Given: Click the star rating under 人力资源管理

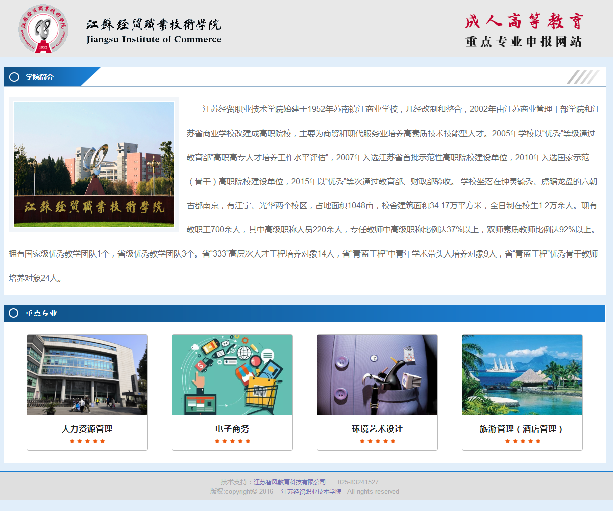Looking at the screenshot, I should tap(87, 441).
